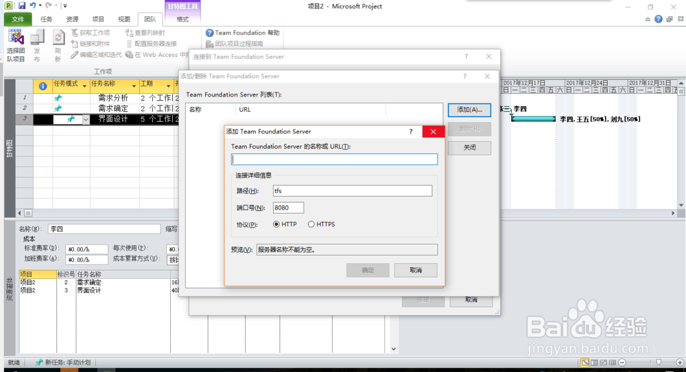686x372 pixels.
Task: Click the 添加(A)... button
Action: 469,110
